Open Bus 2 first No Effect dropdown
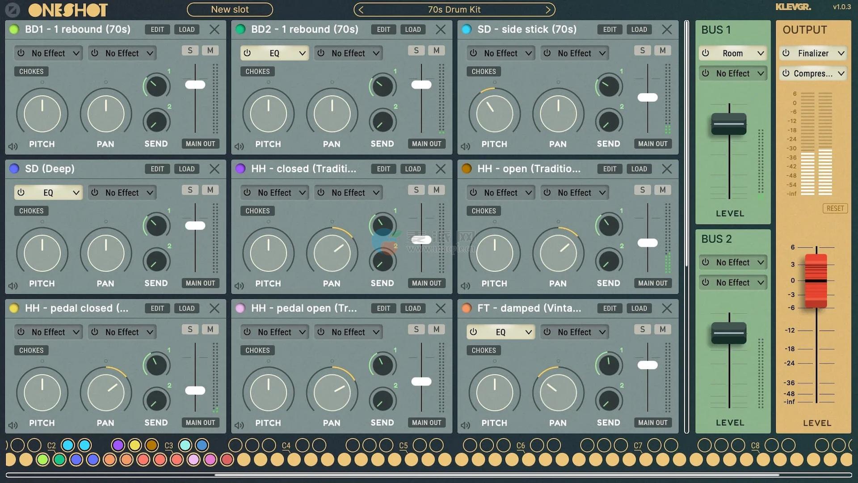Image resolution: width=858 pixels, height=483 pixels. point(760,263)
